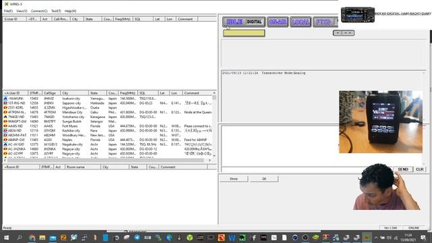This screenshot has height=243, width=432.
Task: Click the node icon beside 7N4GEI-ND
Action: tap(5, 117)
